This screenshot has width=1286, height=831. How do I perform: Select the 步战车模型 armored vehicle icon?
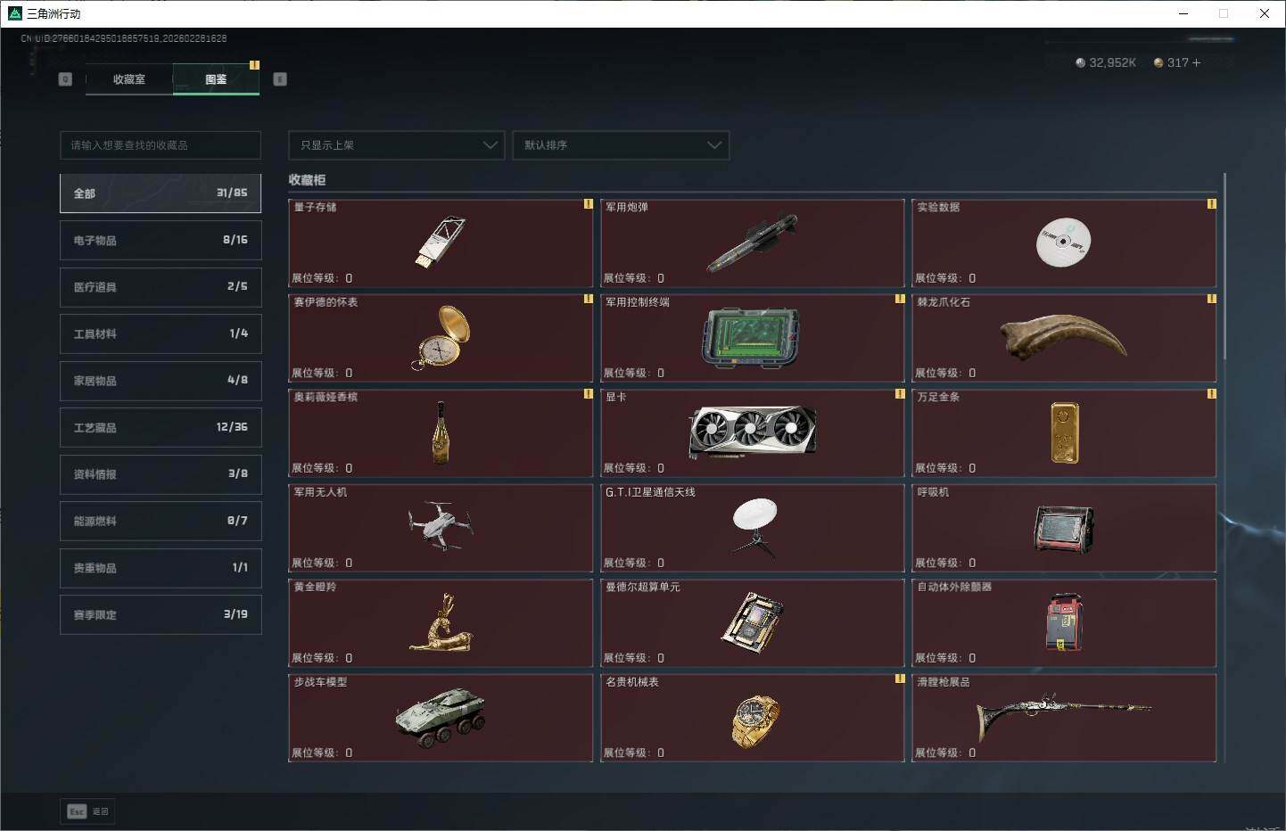point(441,717)
